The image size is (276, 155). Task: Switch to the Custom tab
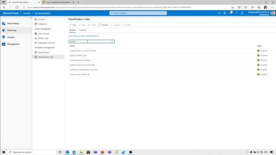click(x=83, y=30)
